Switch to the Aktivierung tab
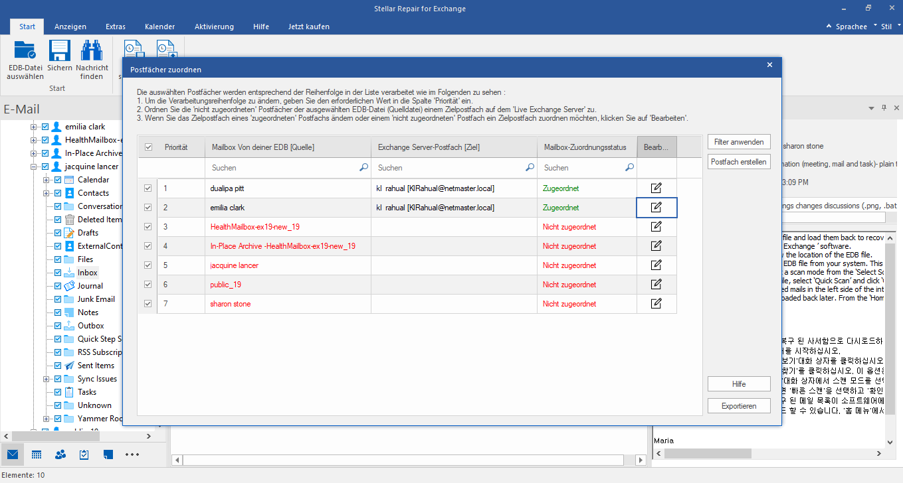903x483 pixels. click(214, 27)
